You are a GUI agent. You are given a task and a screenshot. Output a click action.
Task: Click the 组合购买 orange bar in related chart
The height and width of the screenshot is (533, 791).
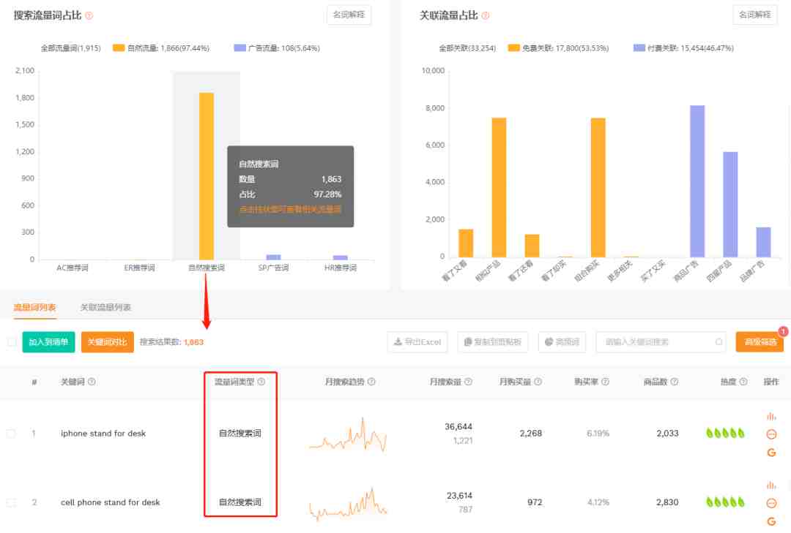(x=598, y=187)
